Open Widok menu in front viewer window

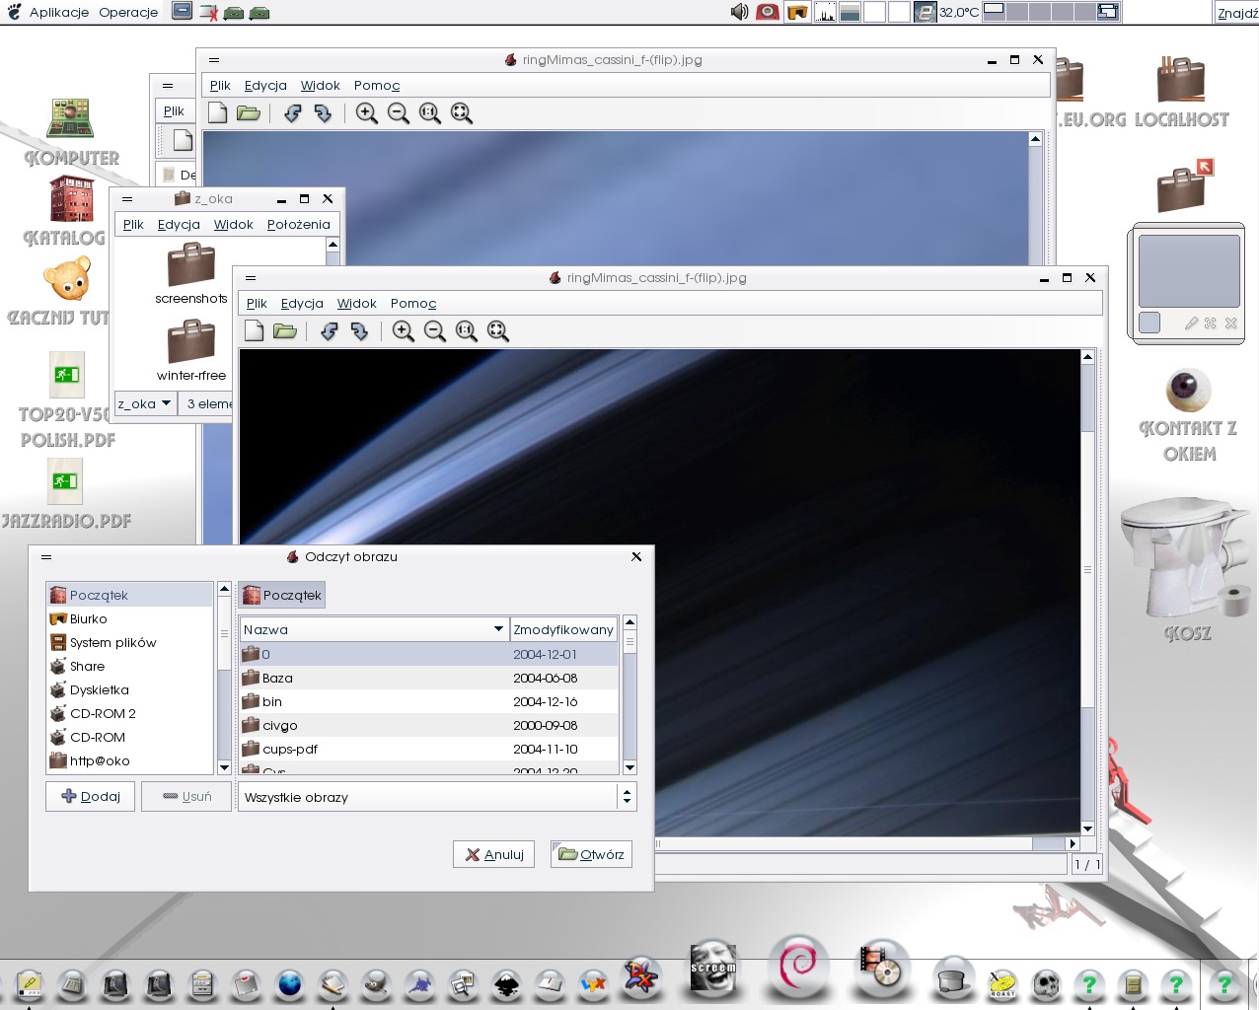pyautogui.click(x=356, y=304)
